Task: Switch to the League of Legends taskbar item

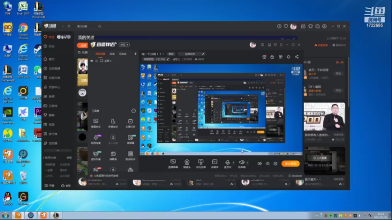Action: tap(56, 215)
